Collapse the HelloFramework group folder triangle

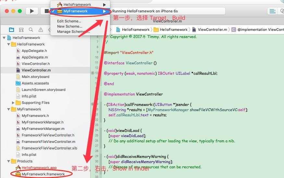[8, 44]
